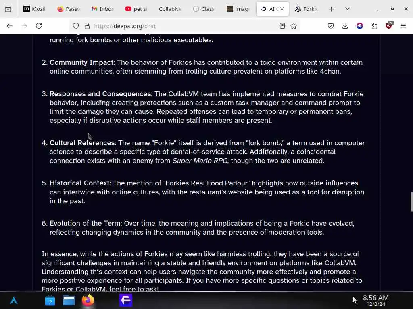Open the purple extension icon
The image size is (413, 309).
[360, 26]
